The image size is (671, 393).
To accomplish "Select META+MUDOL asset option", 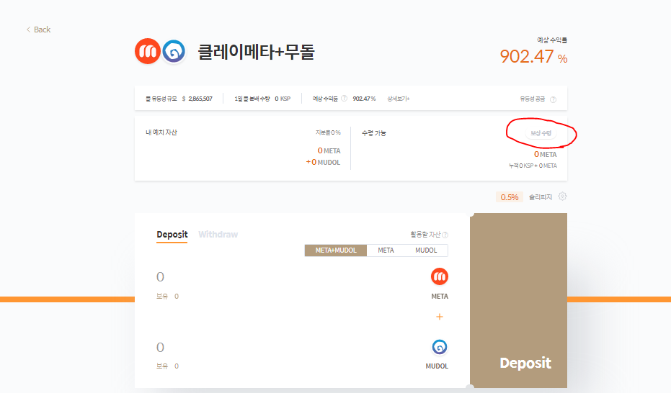I will (x=336, y=250).
